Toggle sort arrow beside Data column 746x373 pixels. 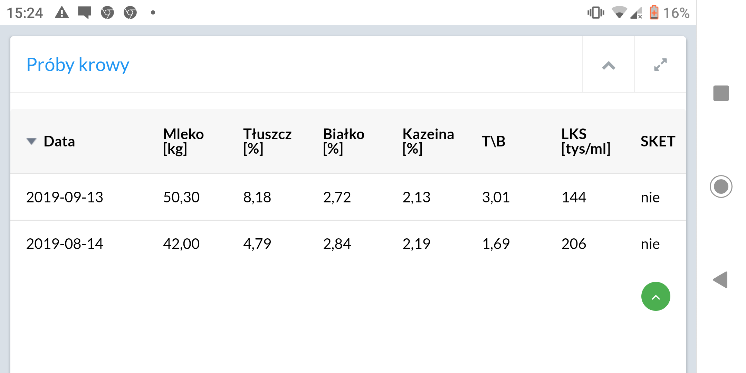pyautogui.click(x=31, y=141)
